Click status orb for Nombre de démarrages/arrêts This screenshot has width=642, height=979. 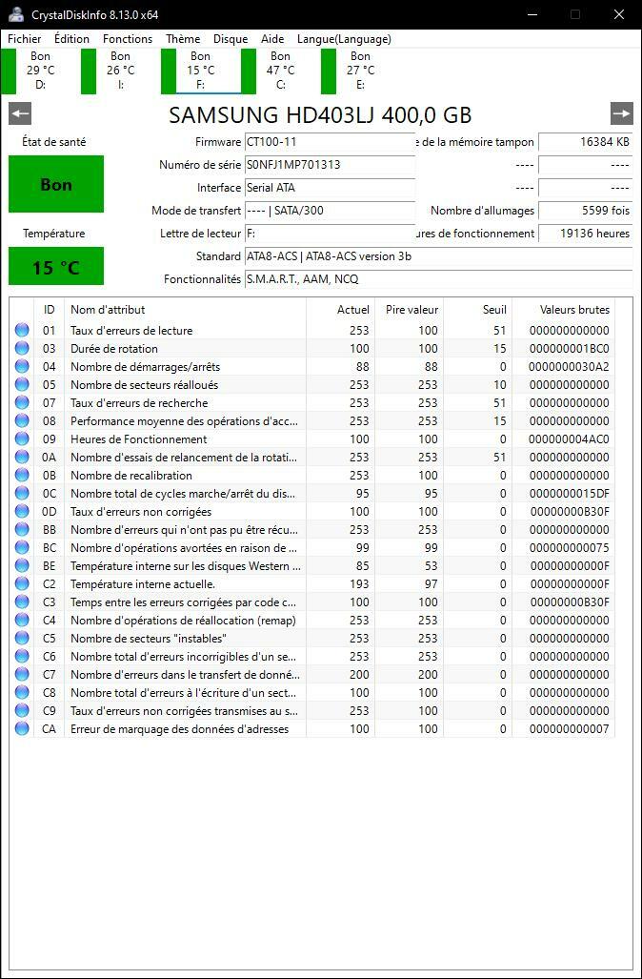tap(22, 366)
